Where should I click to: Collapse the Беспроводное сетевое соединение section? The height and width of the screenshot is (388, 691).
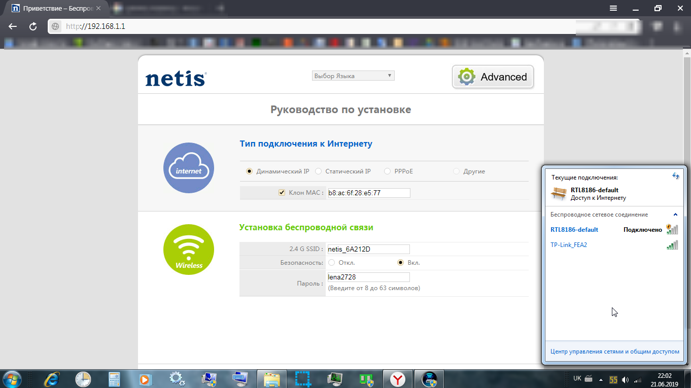click(x=675, y=215)
